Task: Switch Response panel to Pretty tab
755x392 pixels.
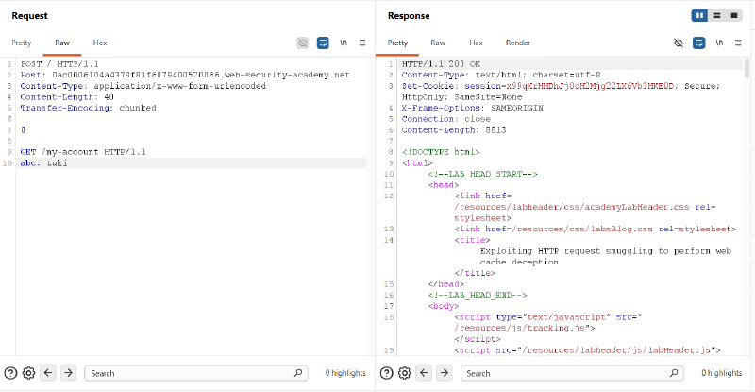Action: point(397,43)
